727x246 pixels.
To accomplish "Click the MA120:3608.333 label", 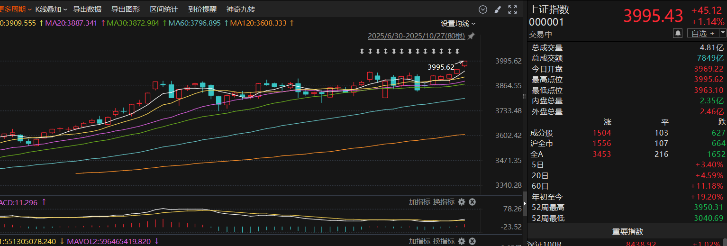I will [x=258, y=23].
